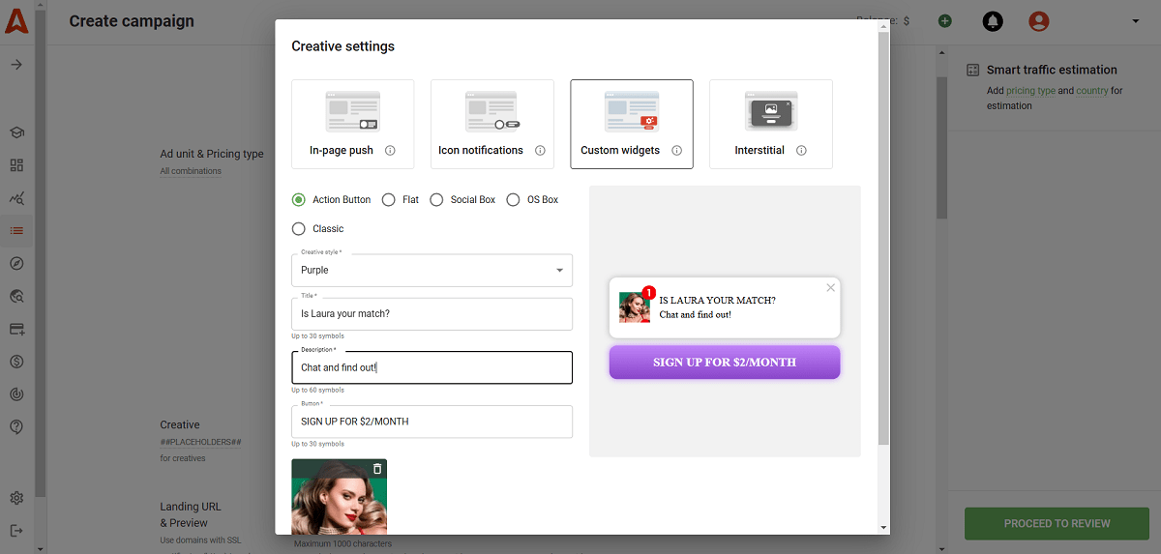Click the Create campaign page title
Image resolution: width=1161 pixels, height=554 pixels.
tap(132, 21)
